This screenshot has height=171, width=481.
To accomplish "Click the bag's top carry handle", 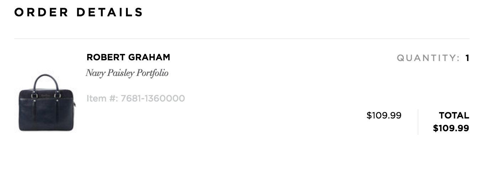I will point(45,77).
